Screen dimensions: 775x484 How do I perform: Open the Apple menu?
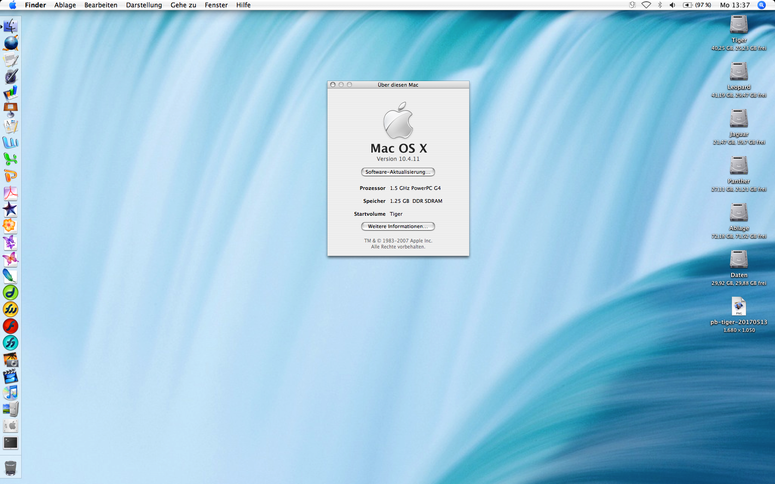pyautogui.click(x=12, y=5)
